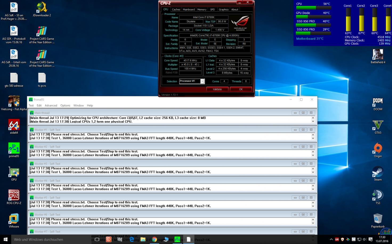Minimize the Main thread sub-window
392x244 pixels.
pyautogui.click(x=295, y=113)
